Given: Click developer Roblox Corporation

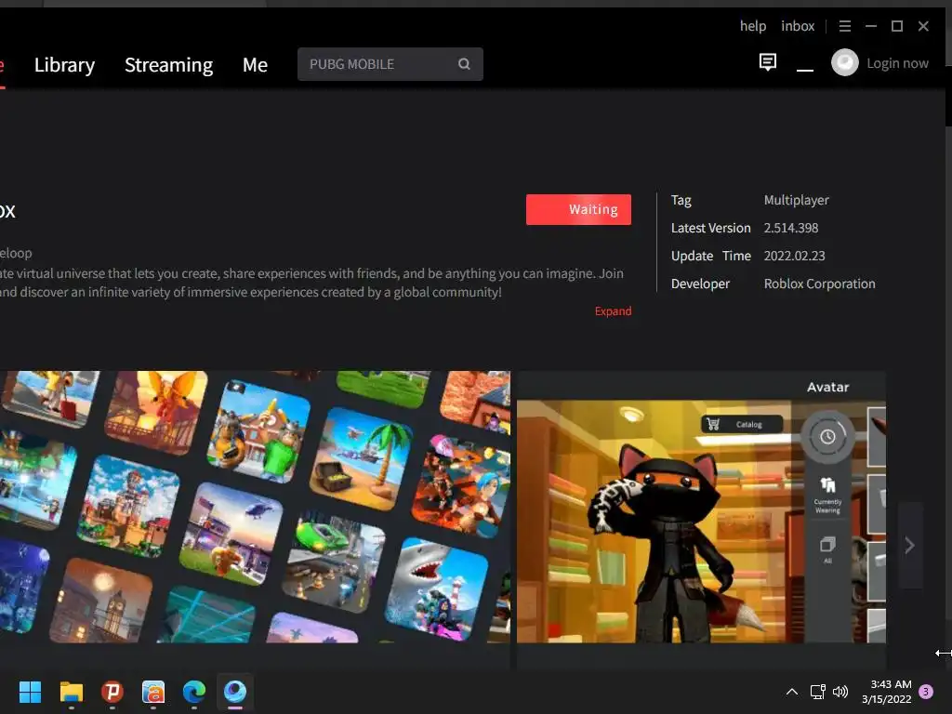Looking at the screenshot, I should pos(819,284).
